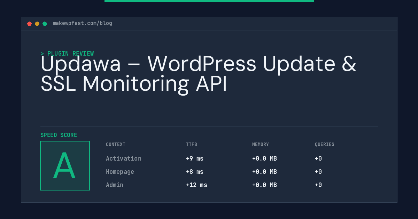Click the TTFB column header

click(x=192, y=145)
